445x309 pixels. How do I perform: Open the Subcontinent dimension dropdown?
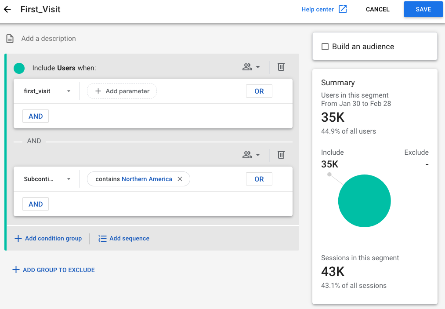click(x=47, y=179)
